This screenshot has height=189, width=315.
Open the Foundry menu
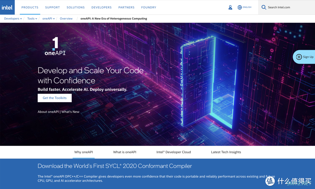148,7
